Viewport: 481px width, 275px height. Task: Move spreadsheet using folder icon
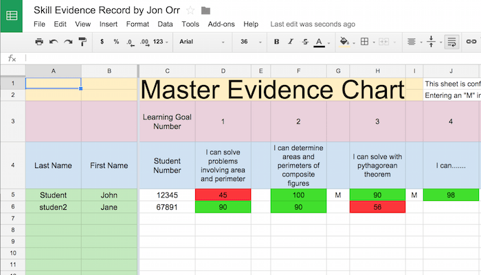coord(205,10)
